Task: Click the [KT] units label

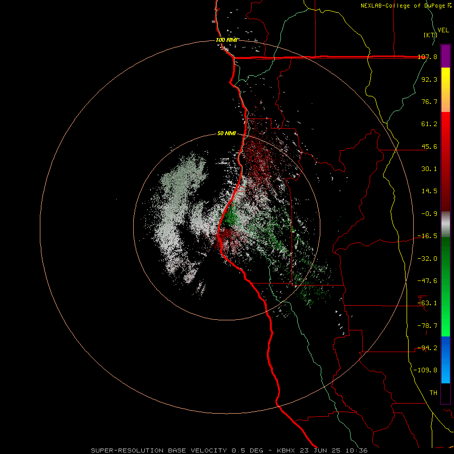Action: [x=430, y=35]
